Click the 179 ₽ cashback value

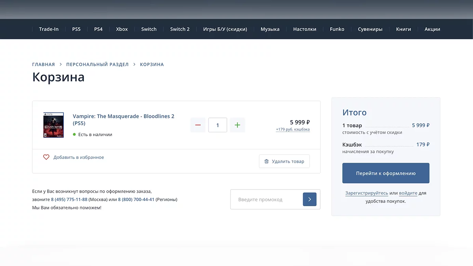tap(423, 145)
